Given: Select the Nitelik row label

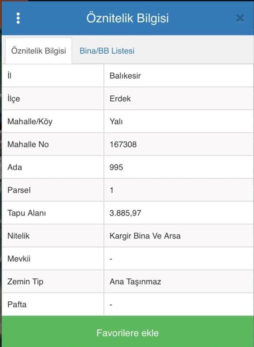Looking at the screenshot, I should click(x=18, y=236).
